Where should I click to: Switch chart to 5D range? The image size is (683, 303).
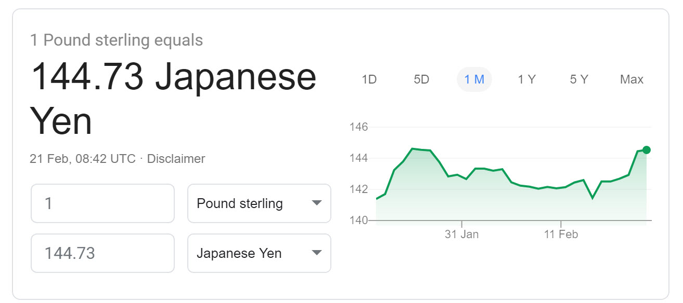click(421, 79)
